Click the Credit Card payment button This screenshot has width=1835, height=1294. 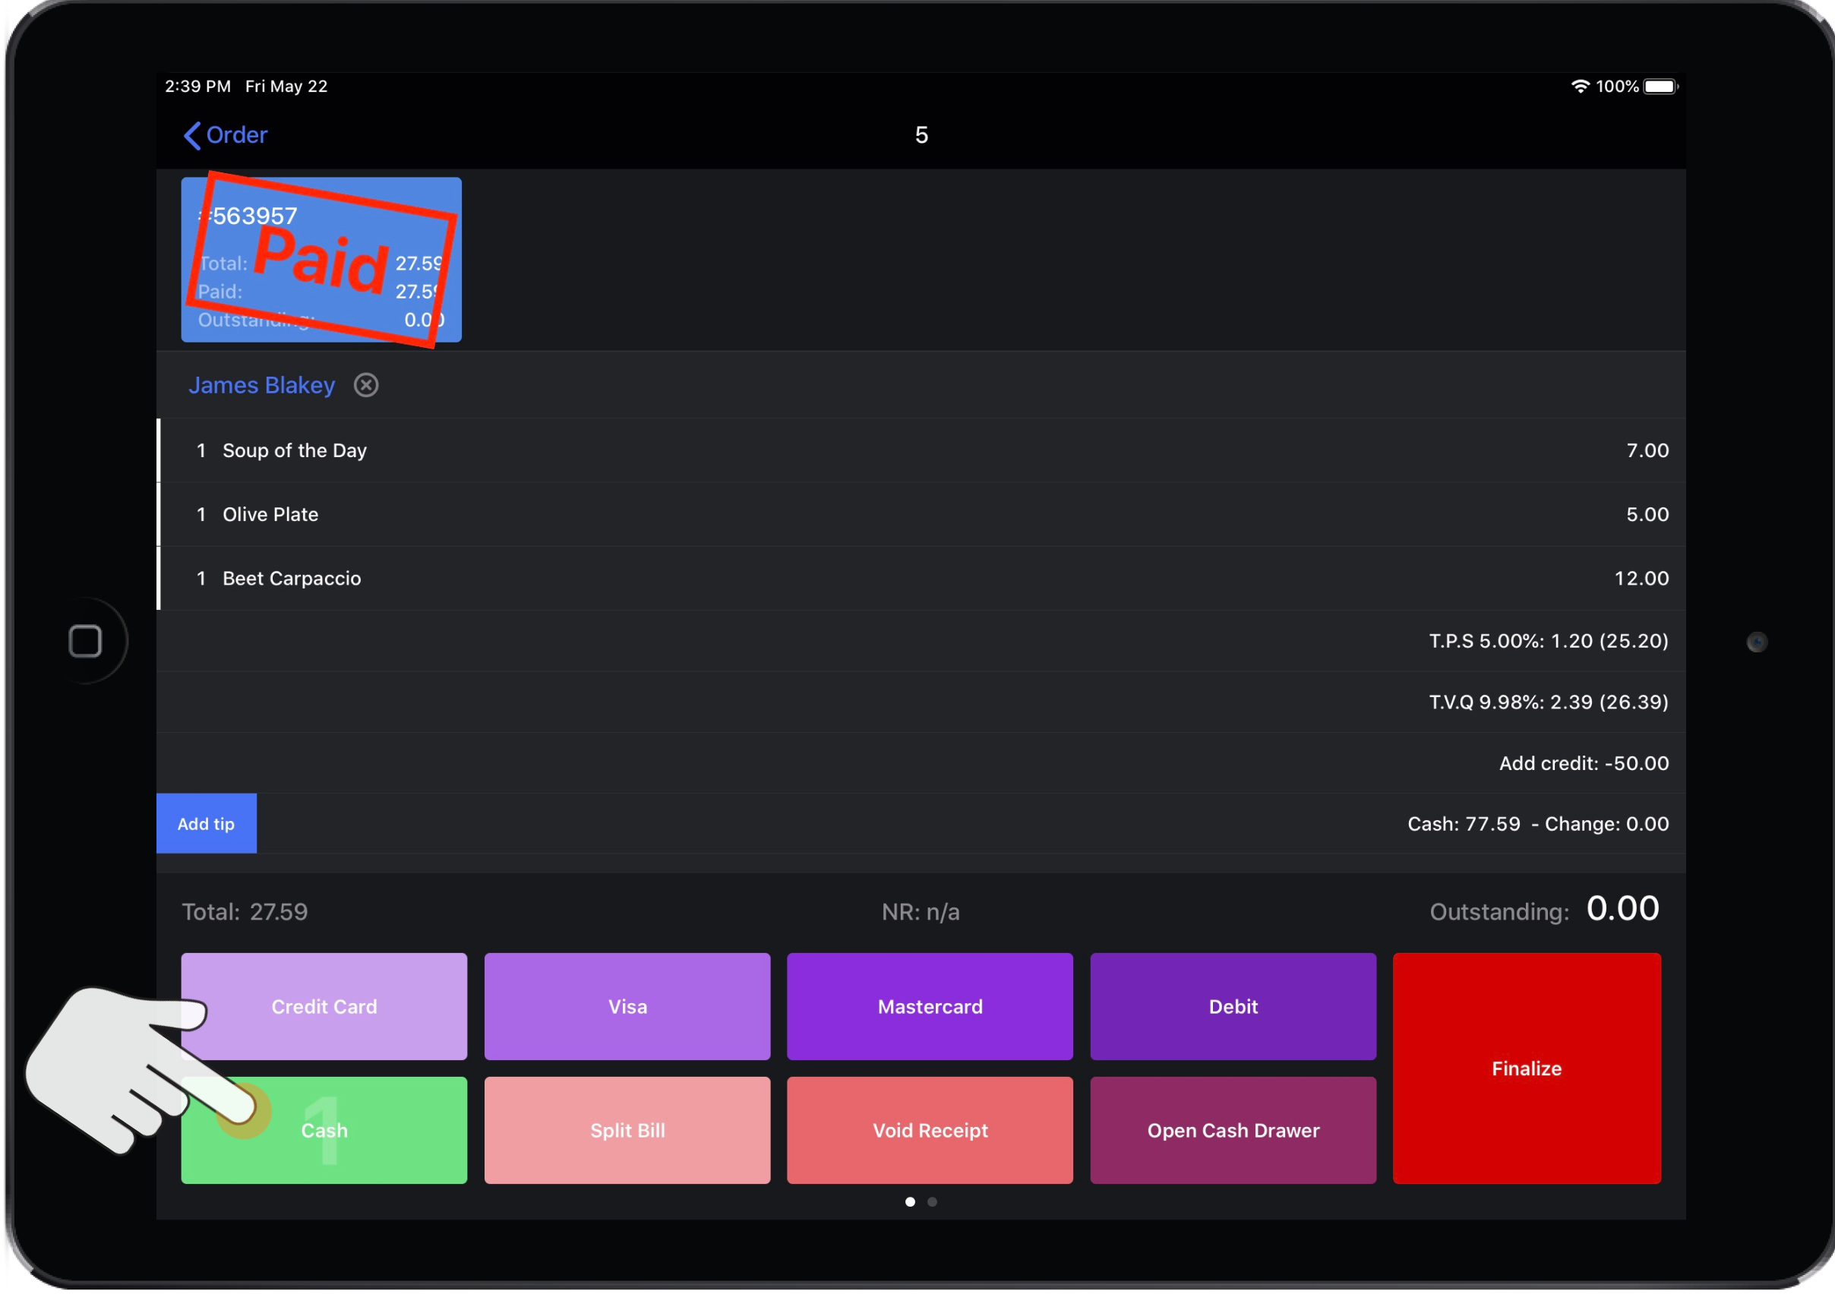[324, 1005]
